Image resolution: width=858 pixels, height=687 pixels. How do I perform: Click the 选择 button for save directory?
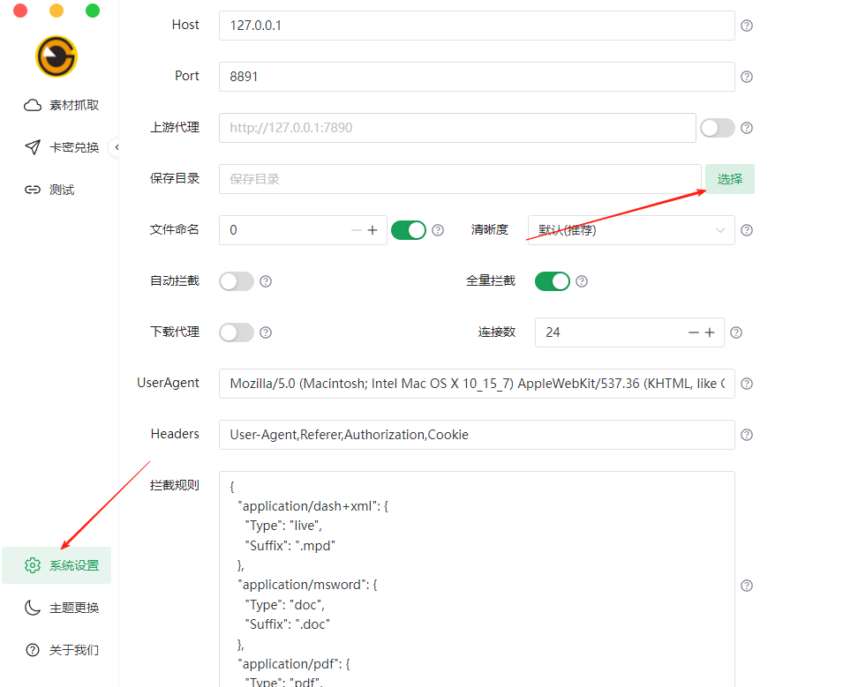[729, 179]
